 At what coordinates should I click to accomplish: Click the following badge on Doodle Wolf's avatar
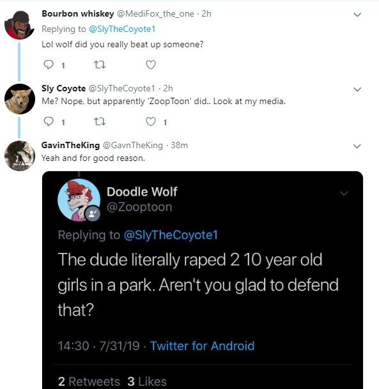click(x=93, y=213)
